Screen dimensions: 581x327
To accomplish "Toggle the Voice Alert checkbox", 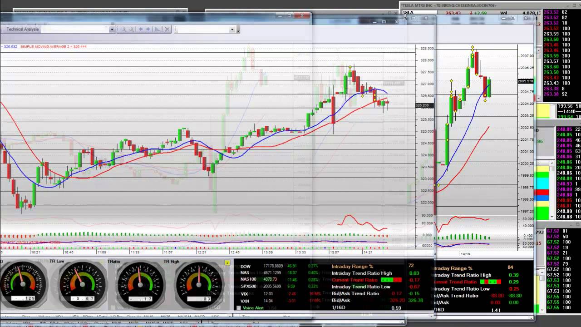I will click(x=239, y=308).
